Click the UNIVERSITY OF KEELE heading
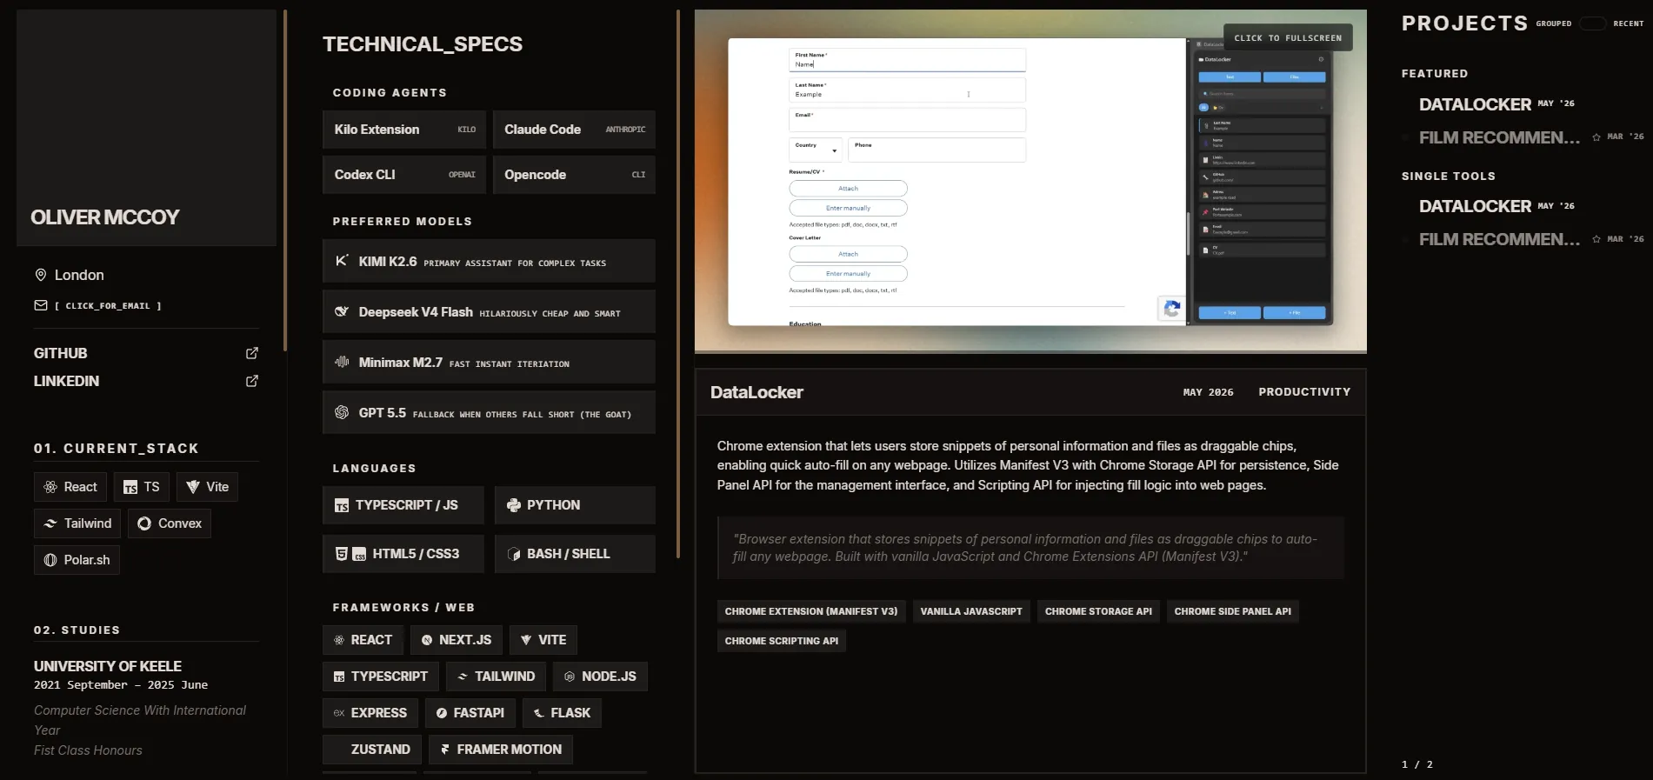 (108, 666)
